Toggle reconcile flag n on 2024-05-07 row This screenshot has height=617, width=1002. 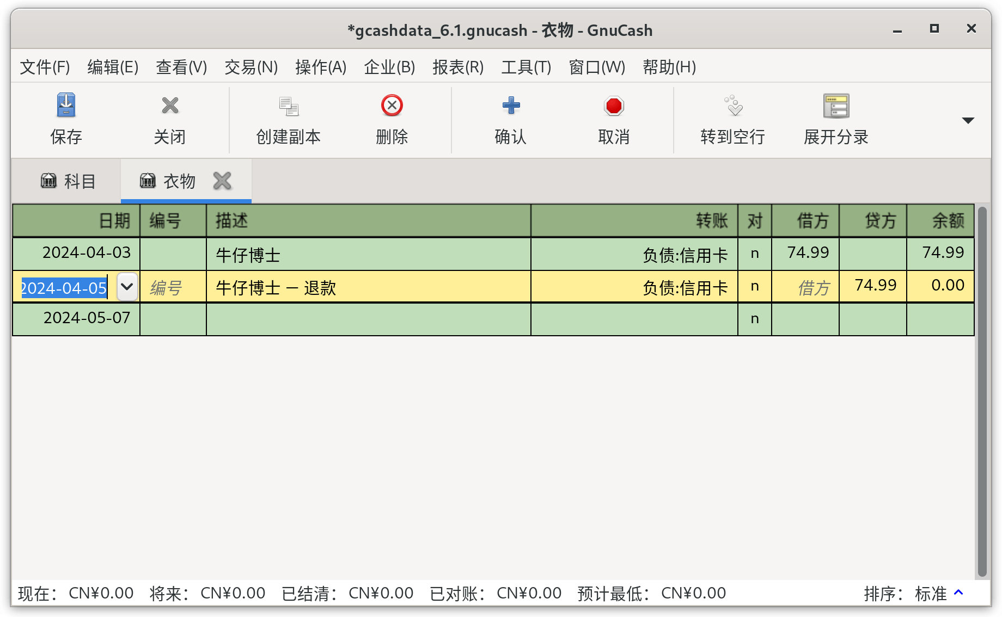click(x=755, y=319)
